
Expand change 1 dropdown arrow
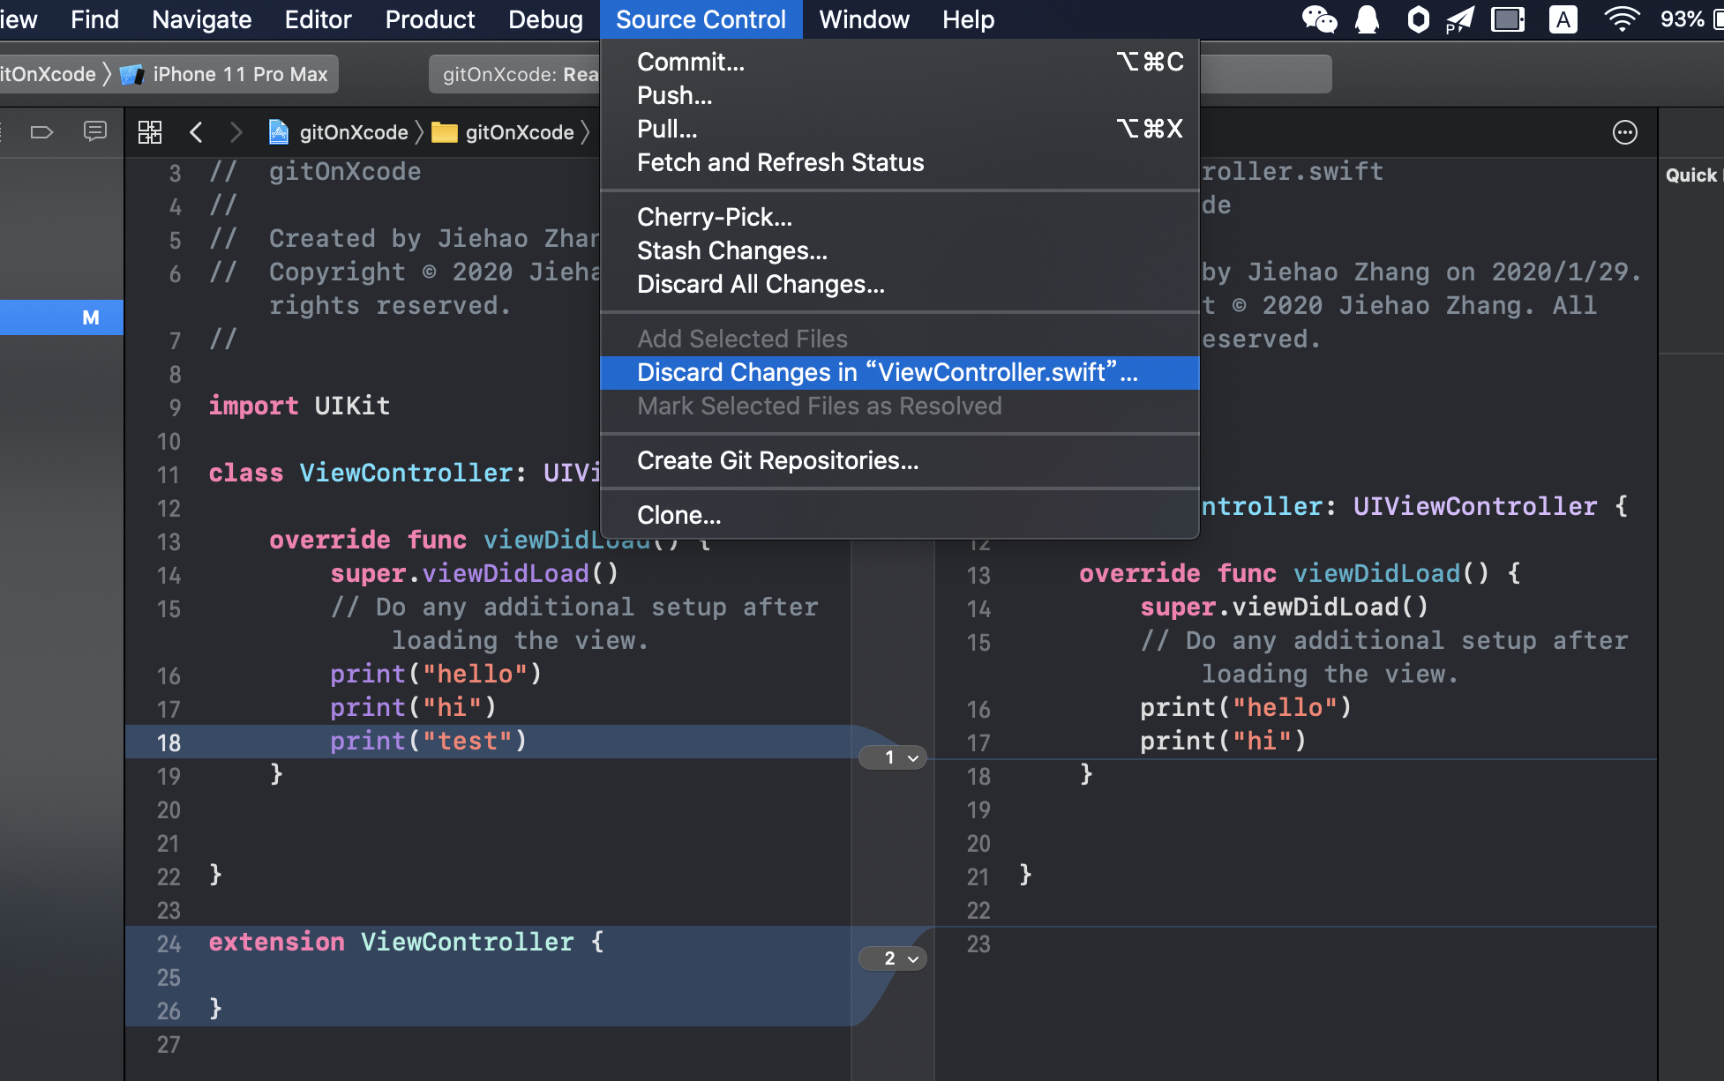[913, 758]
